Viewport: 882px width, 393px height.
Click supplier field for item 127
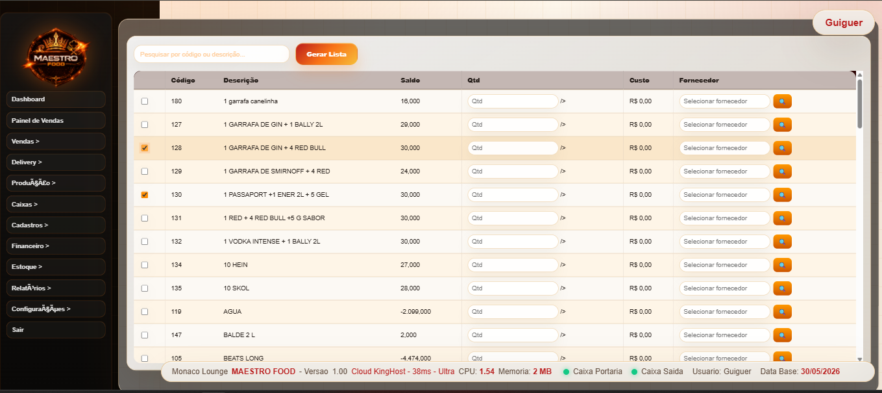(x=725, y=125)
